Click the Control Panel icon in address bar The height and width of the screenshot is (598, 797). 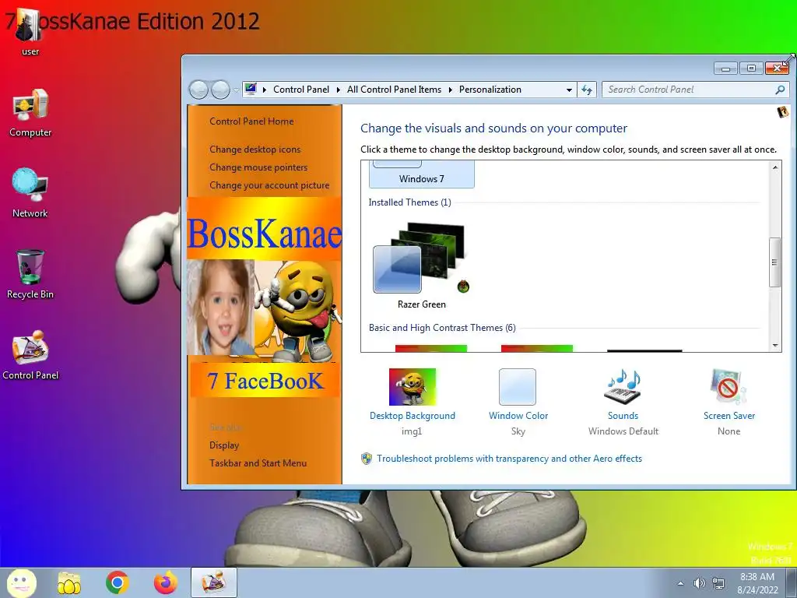point(251,90)
